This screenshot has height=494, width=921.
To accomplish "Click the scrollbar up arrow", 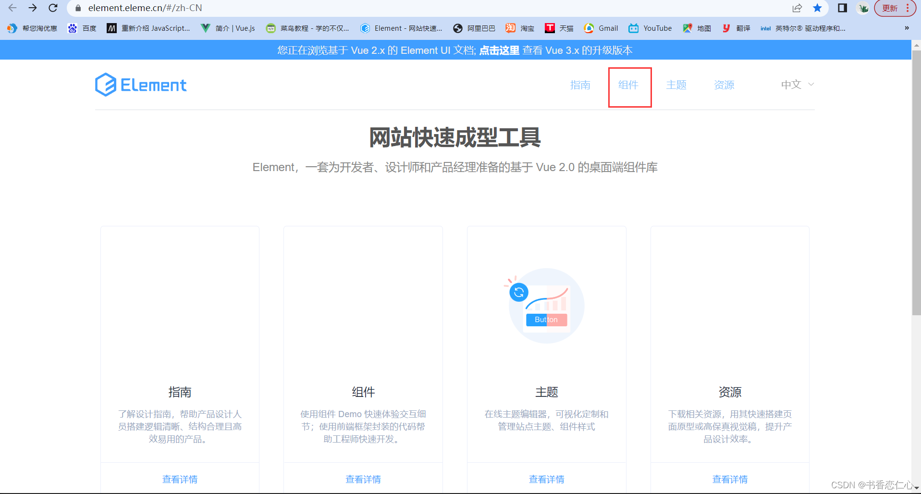I will [916, 45].
